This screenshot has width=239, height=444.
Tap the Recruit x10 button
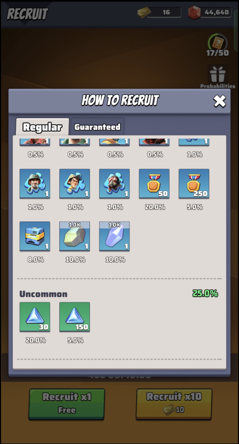point(174,404)
